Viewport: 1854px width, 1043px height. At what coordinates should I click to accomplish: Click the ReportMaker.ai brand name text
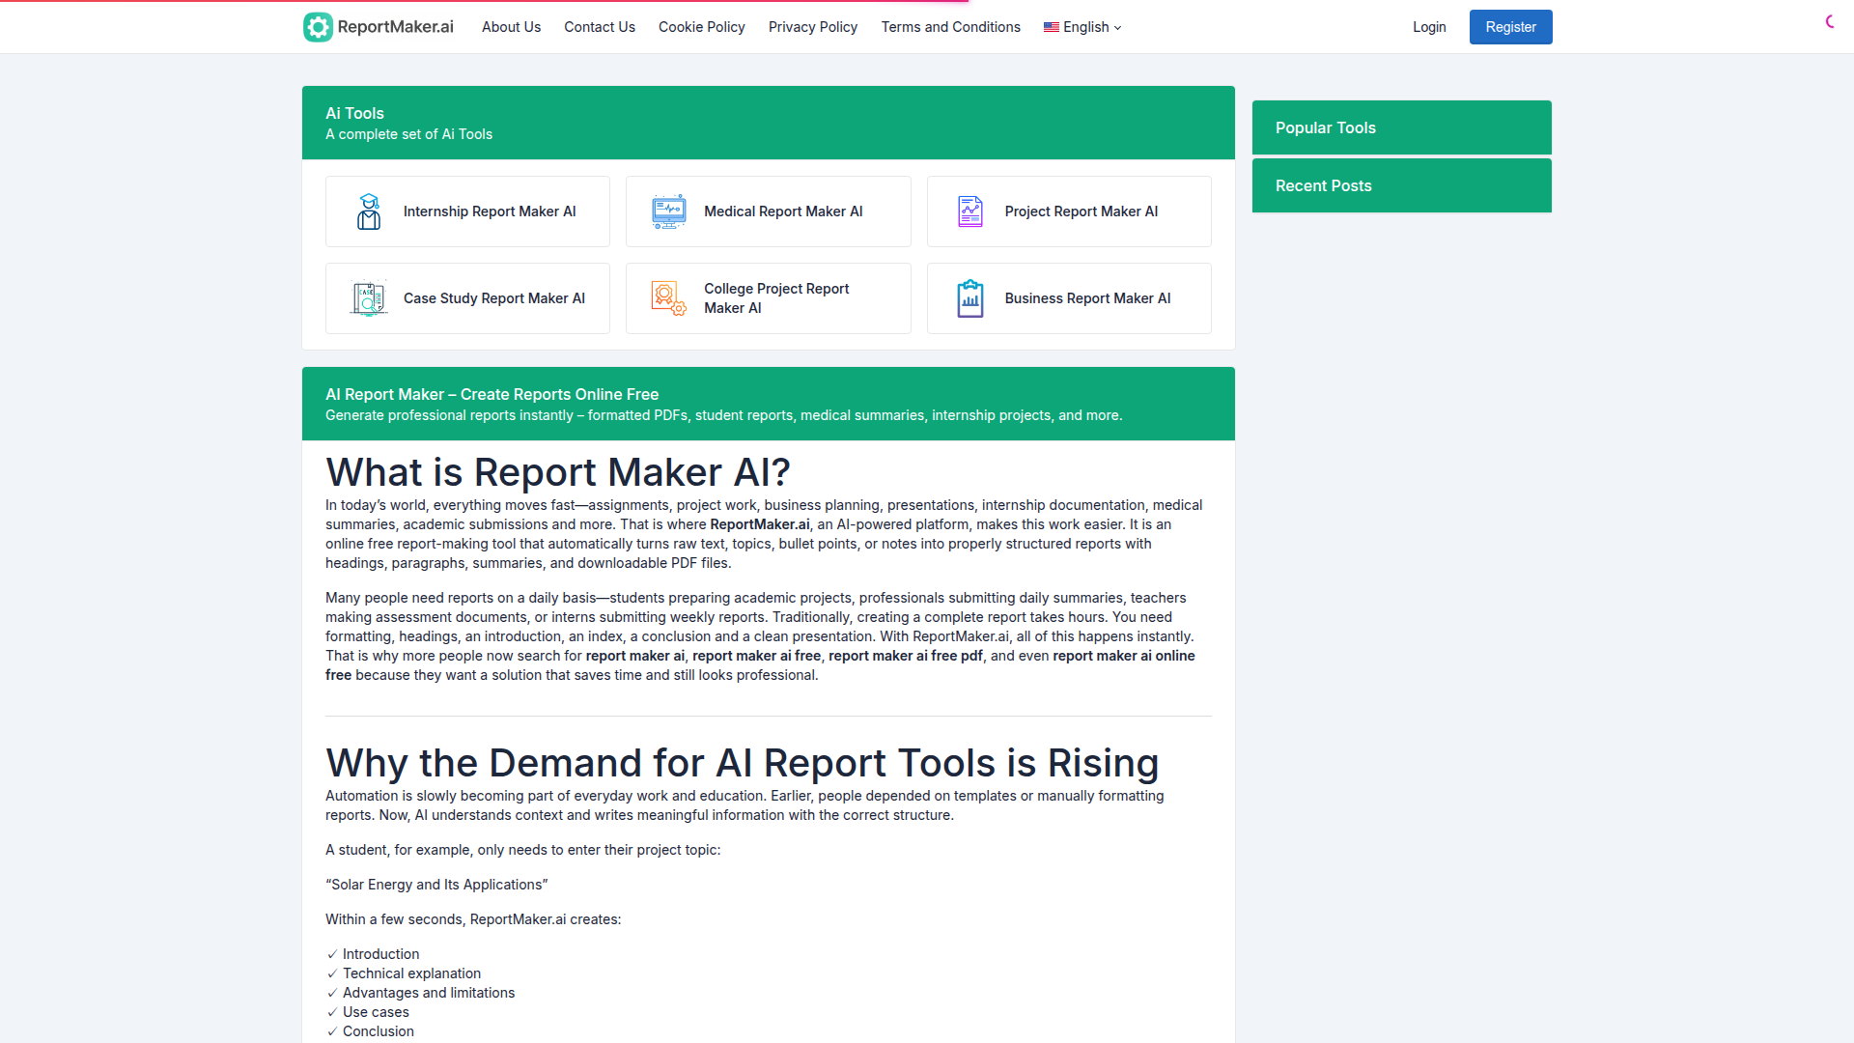tap(395, 27)
